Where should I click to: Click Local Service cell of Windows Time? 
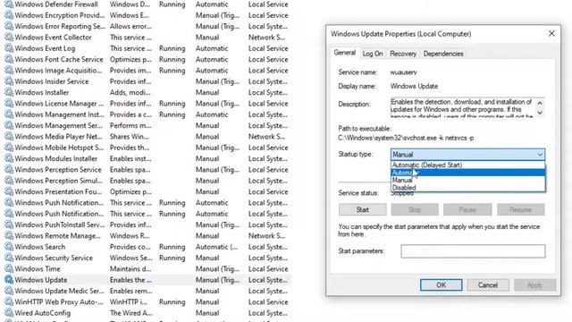pos(268,268)
